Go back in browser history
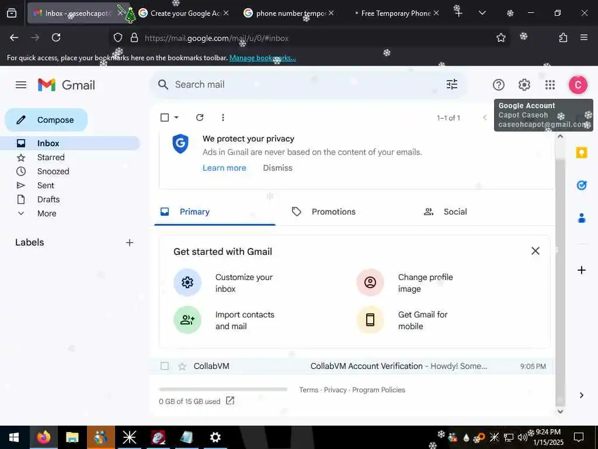This screenshot has height=449, width=598. pos(14,37)
